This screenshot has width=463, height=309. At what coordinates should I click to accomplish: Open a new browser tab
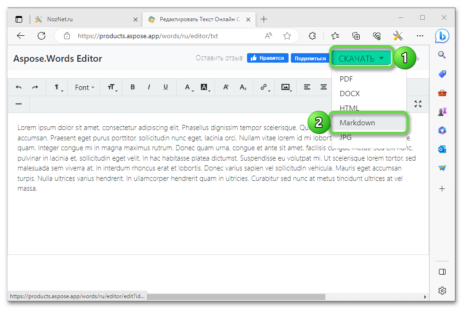pos(264,19)
